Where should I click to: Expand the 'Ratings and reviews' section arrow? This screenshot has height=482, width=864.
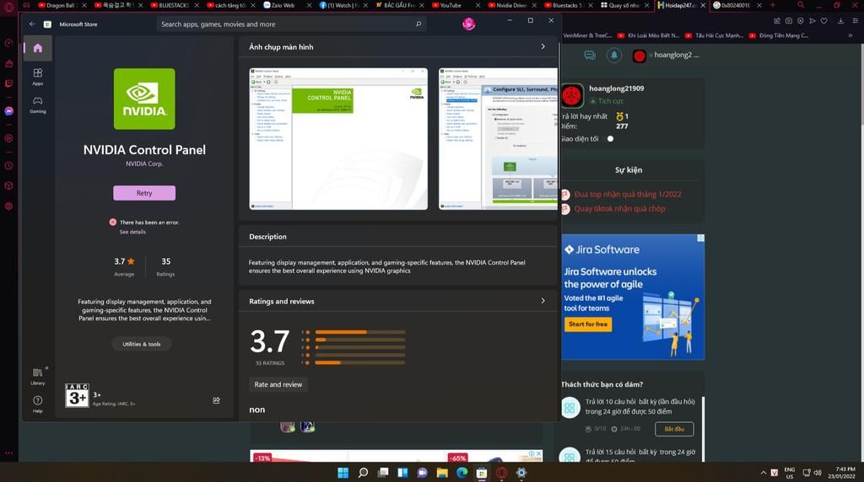point(543,301)
